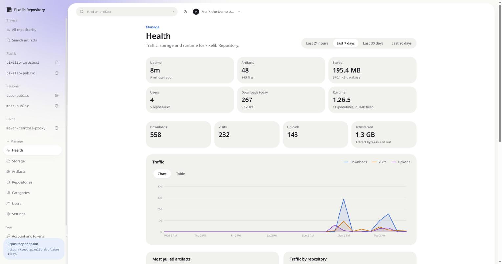Toggle the Downloads series in chart legend

tap(355, 162)
